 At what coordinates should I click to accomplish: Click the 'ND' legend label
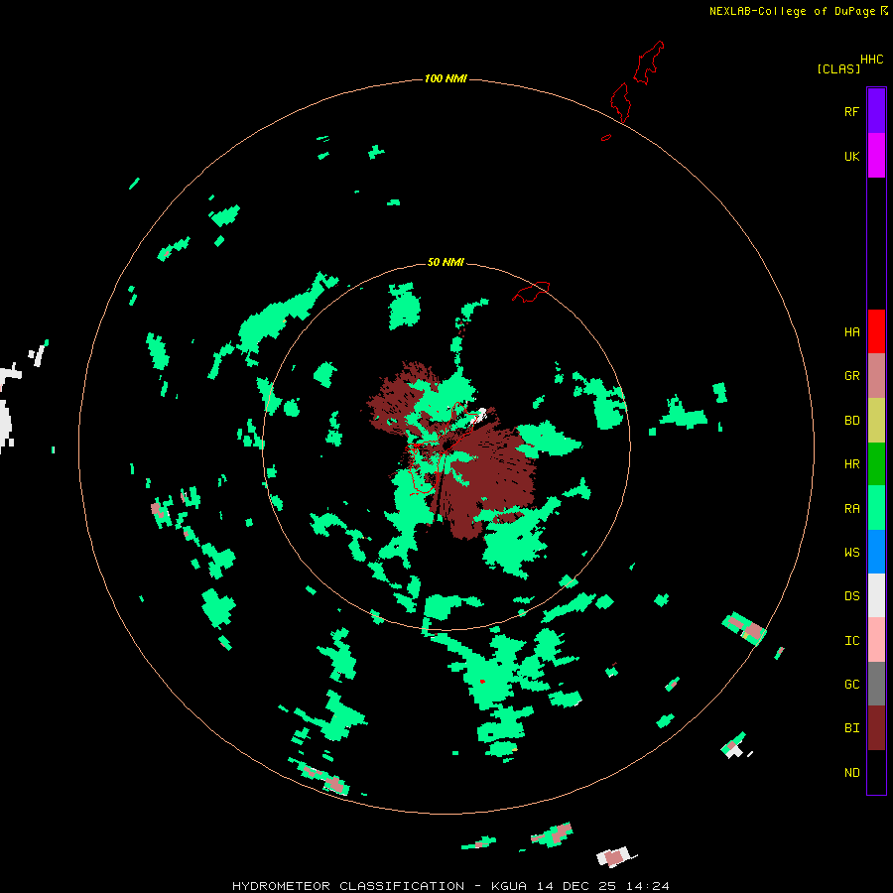[851, 772]
